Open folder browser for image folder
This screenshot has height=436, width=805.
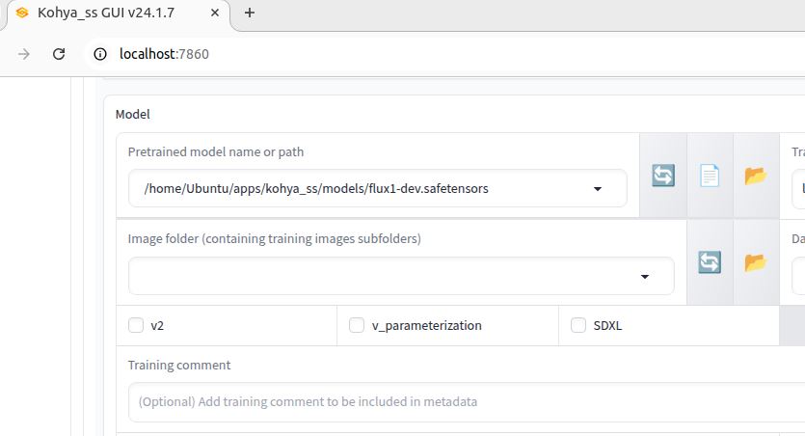pyautogui.click(x=755, y=261)
